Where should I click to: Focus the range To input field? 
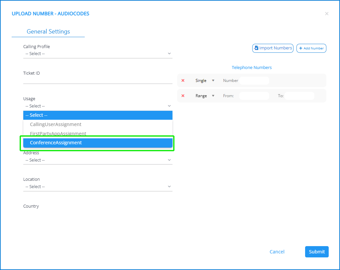299,96
